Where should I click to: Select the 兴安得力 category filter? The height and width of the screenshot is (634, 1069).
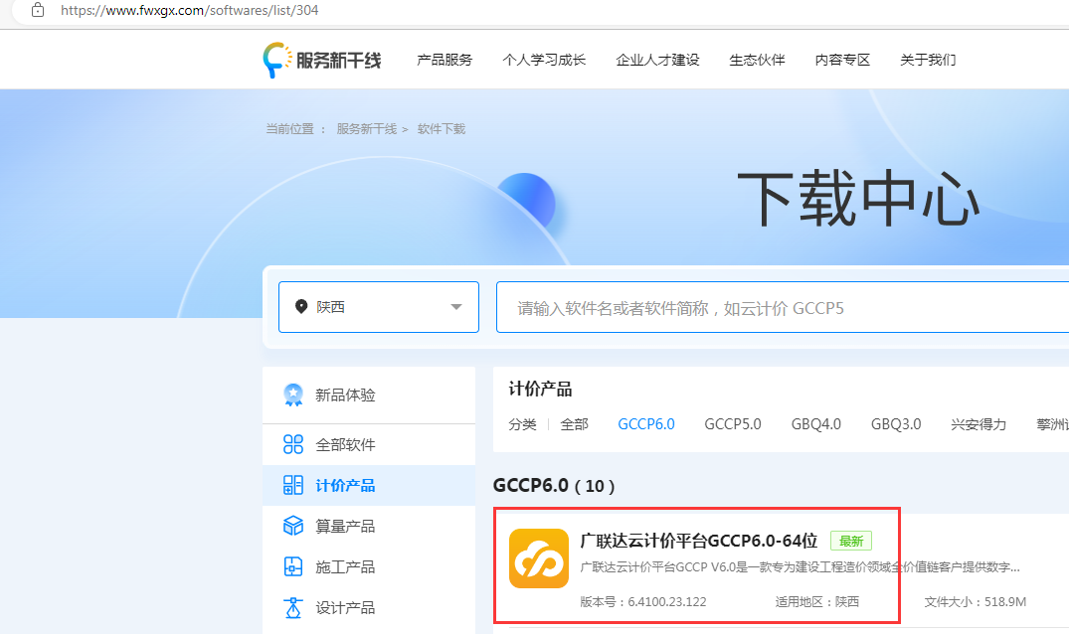[979, 424]
